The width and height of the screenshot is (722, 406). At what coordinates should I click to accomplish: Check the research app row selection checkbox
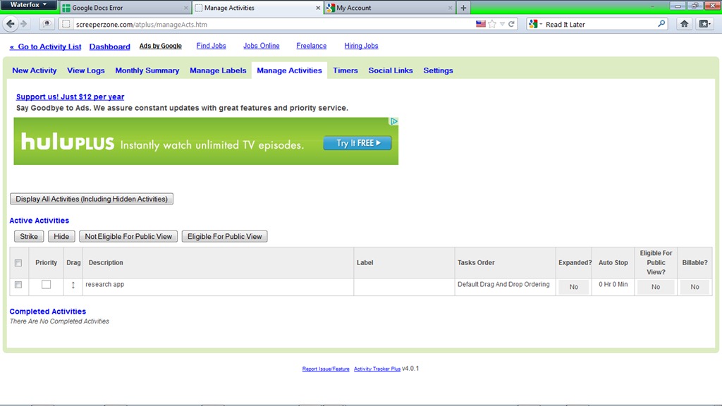coord(18,285)
